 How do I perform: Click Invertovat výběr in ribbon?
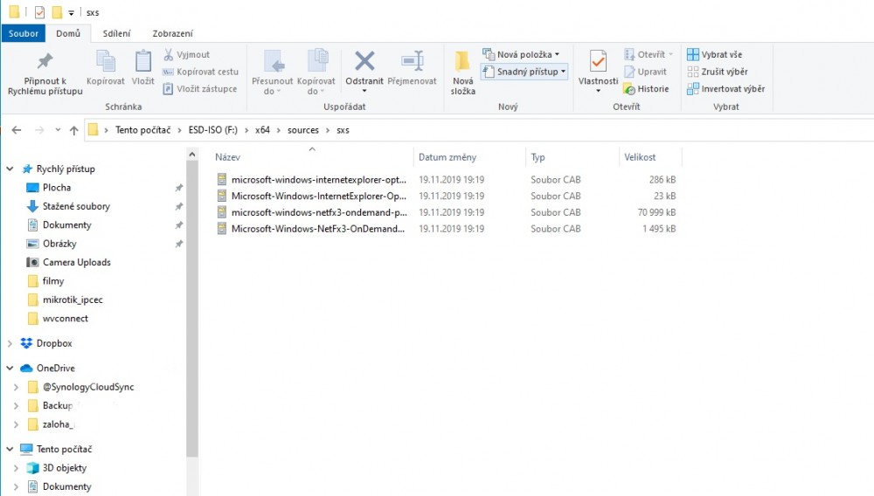click(725, 89)
